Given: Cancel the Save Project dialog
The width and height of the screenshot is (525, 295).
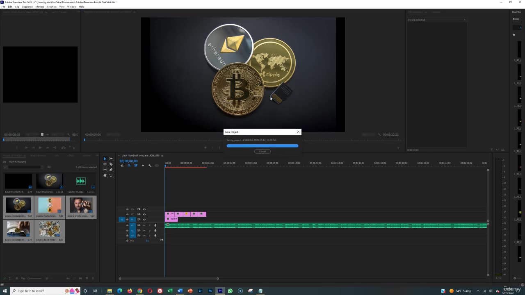Looking at the screenshot, I should click(262, 151).
